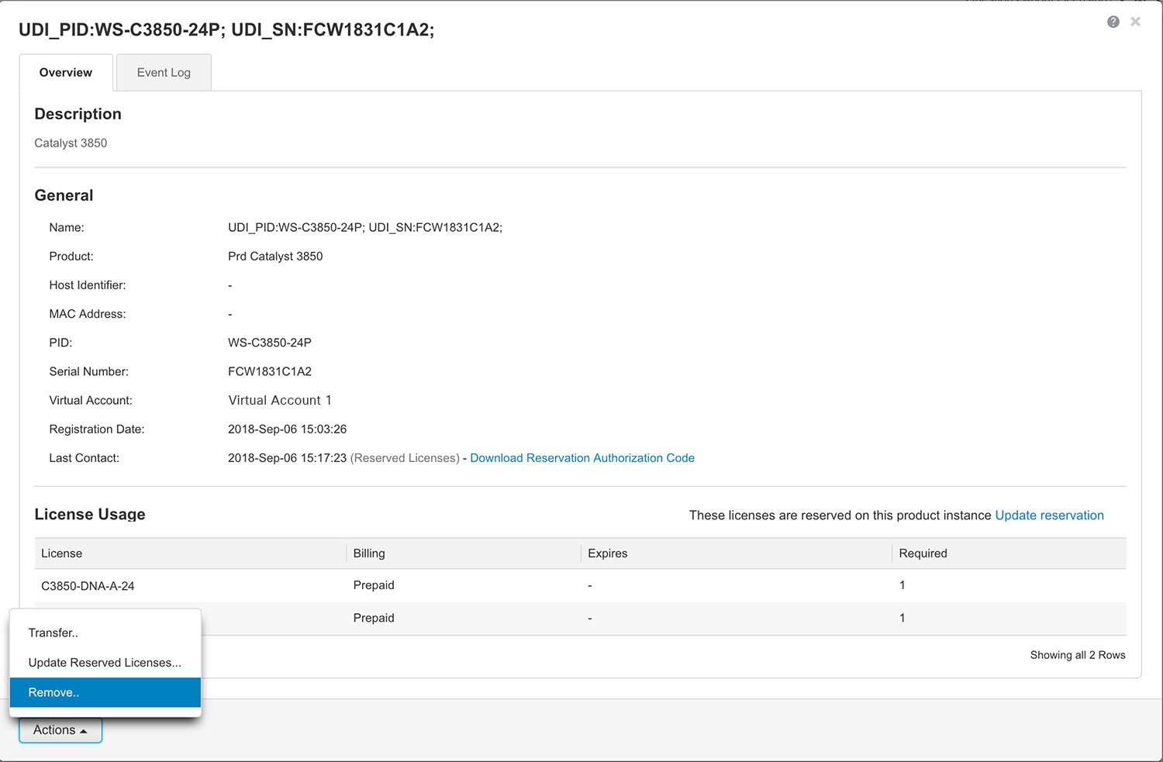The width and height of the screenshot is (1163, 762).
Task: Click the Showing all 2 Rows text
Action: pyautogui.click(x=1078, y=655)
